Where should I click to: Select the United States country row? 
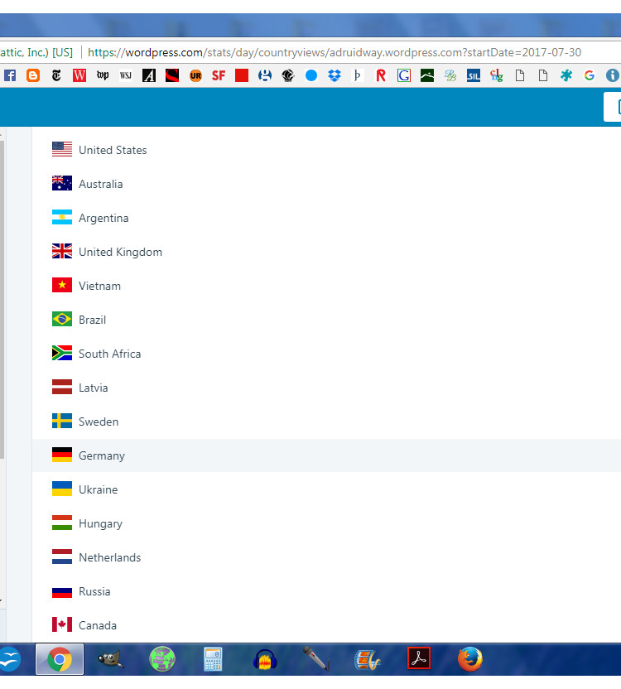coord(113,150)
